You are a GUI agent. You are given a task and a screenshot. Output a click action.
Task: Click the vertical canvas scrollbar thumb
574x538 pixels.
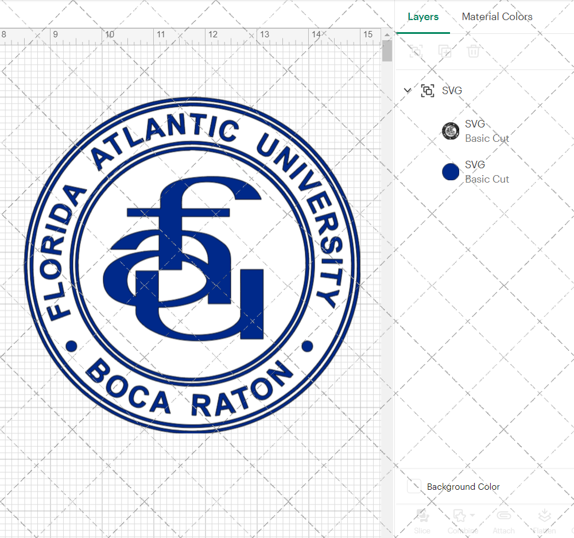pyautogui.click(x=387, y=51)
